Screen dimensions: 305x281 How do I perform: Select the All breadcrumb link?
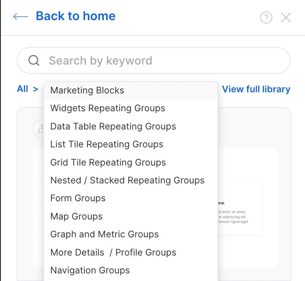coord(22,89)
